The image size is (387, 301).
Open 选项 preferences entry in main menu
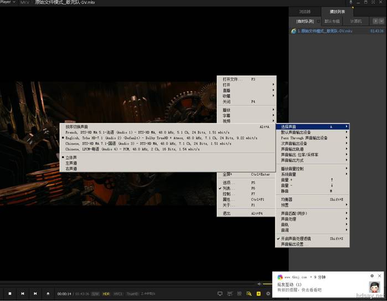[x=246, y=182]
